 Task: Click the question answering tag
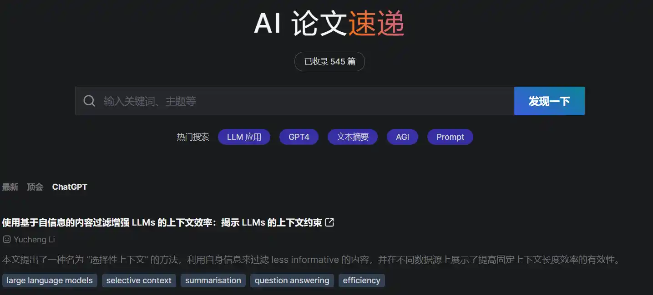tap(292, 280)
